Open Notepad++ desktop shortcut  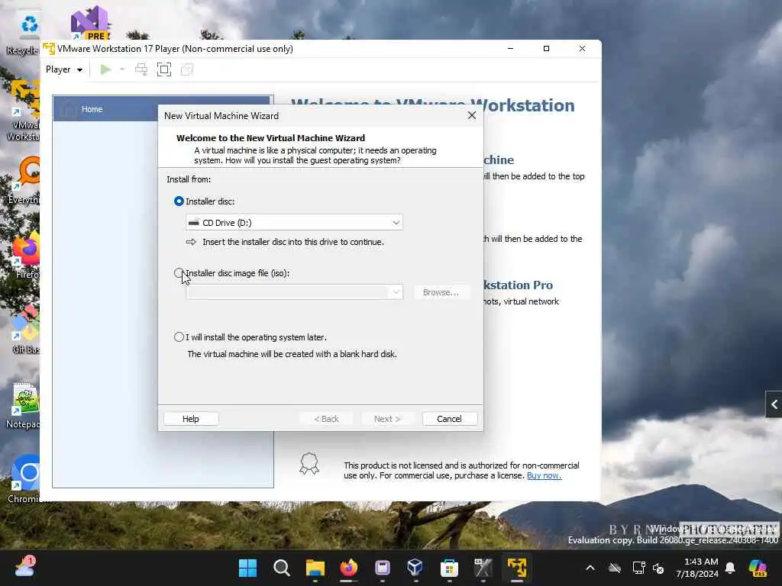[22, 406]
